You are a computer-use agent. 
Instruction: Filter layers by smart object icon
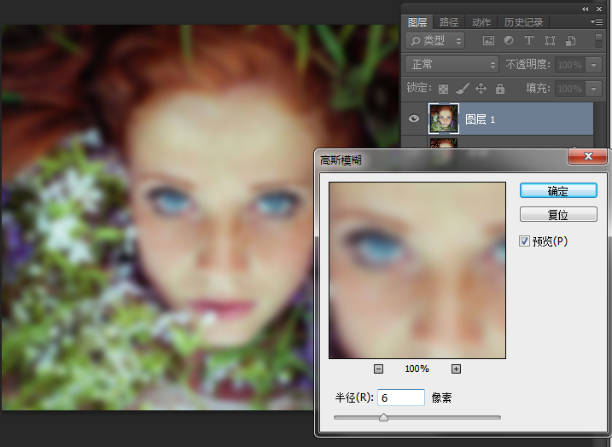[x=571, y=41]
